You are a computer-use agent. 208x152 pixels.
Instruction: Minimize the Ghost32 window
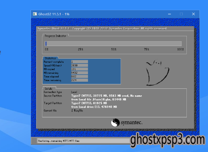tap(169, 14)
